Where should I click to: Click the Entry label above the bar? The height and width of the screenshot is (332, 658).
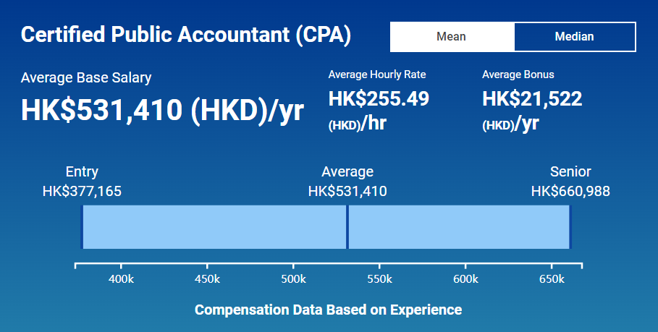coord(82,172)
